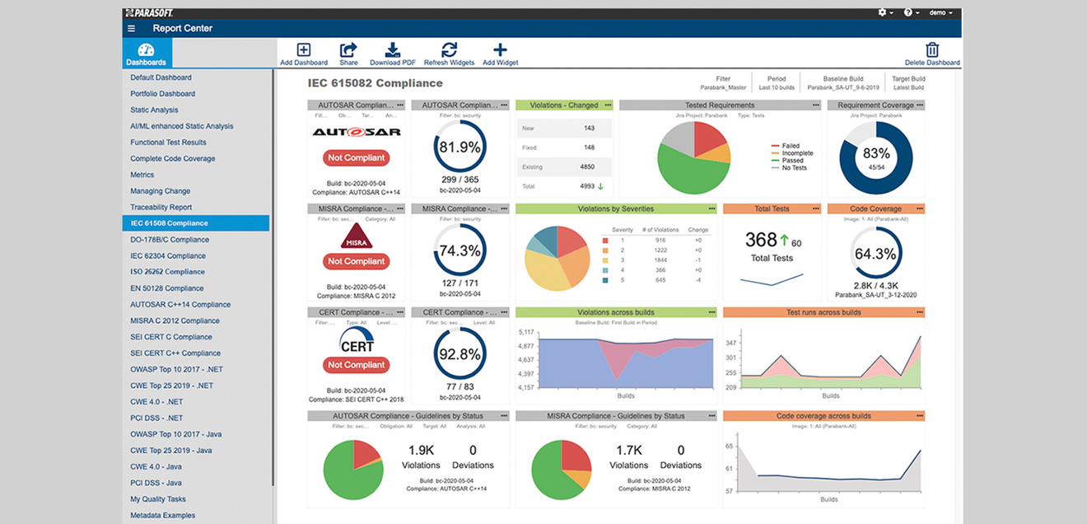This screenshot has width=1087, height=524.
Task: Open the Code coverage across builds menu dots
Action: pyautogui.click(x=919, y=417)
